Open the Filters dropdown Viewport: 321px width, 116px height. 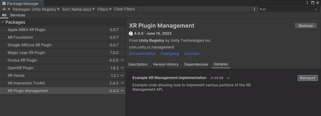click(x=105, y=9)
